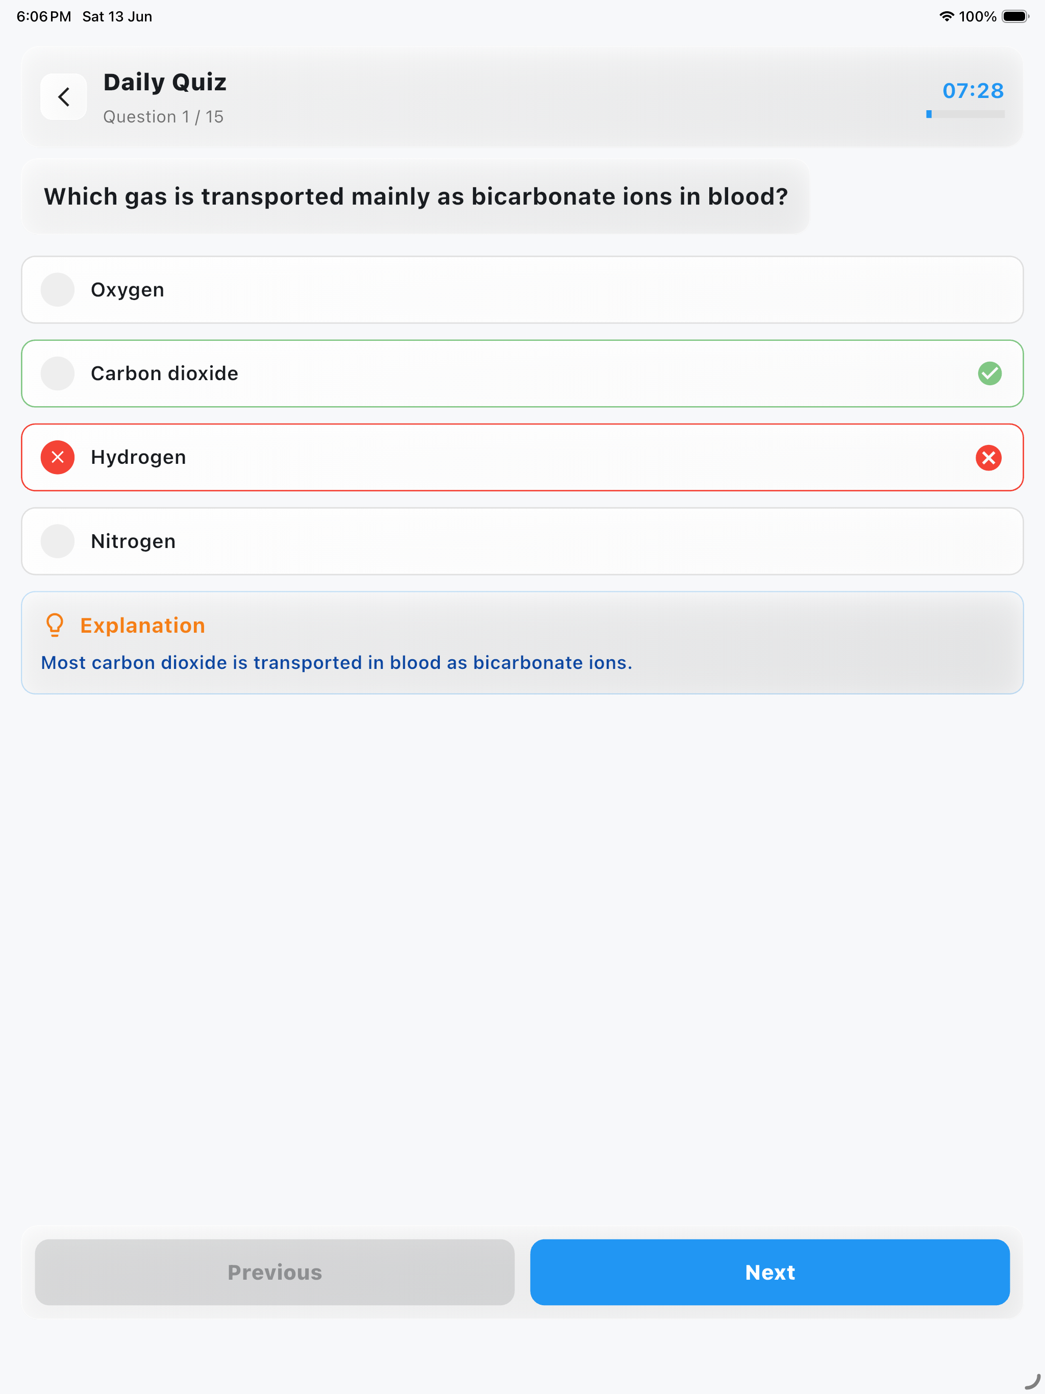Select the Oxygen radio button

point(57,290)
